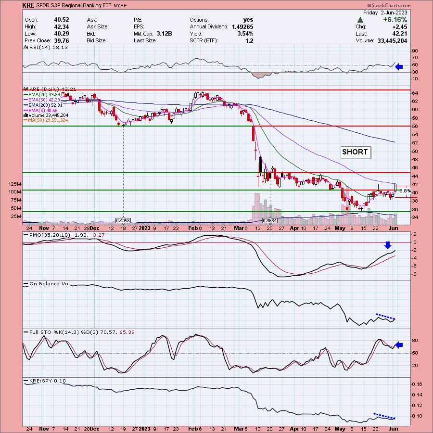Click the green up-triangle change indicator
The image size is (433, 433).
[x=360, y=20]
